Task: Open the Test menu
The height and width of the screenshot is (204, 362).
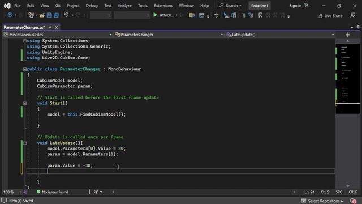Action: tap(108, 6)
